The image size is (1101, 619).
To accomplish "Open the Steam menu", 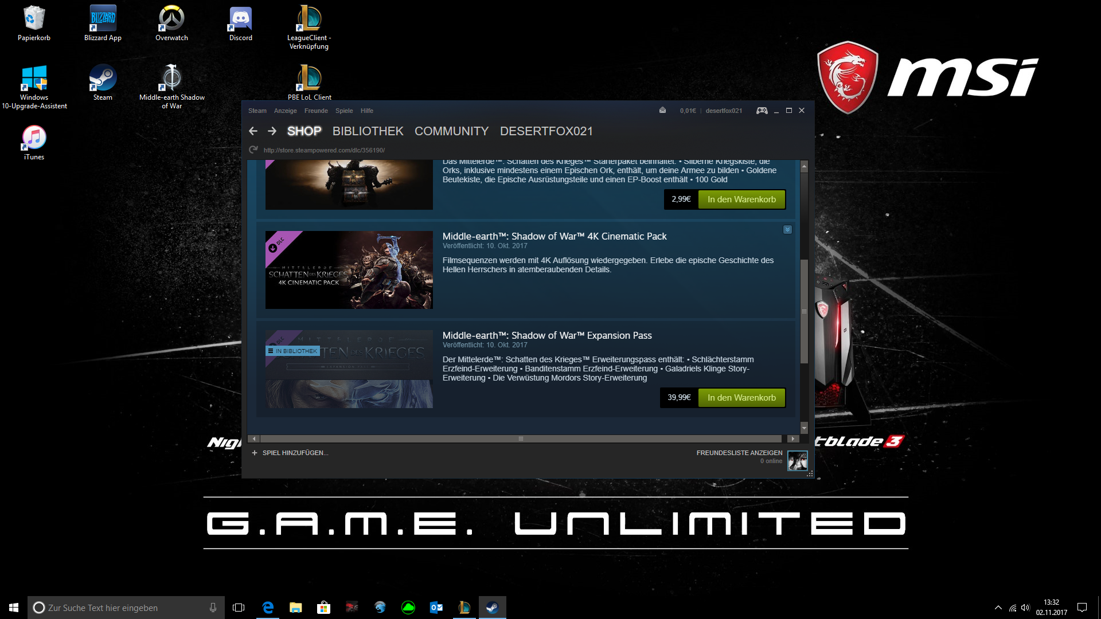I will point(257,111).
